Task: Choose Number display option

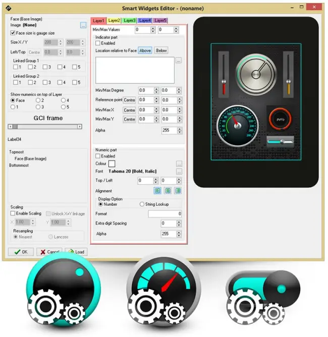Action: click(x=100, y=204)
